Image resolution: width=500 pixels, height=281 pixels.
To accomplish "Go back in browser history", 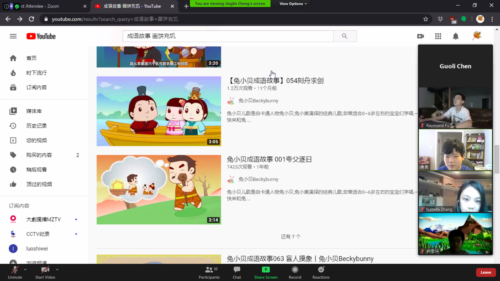I will pyautogui.click(x=8, y=19).
